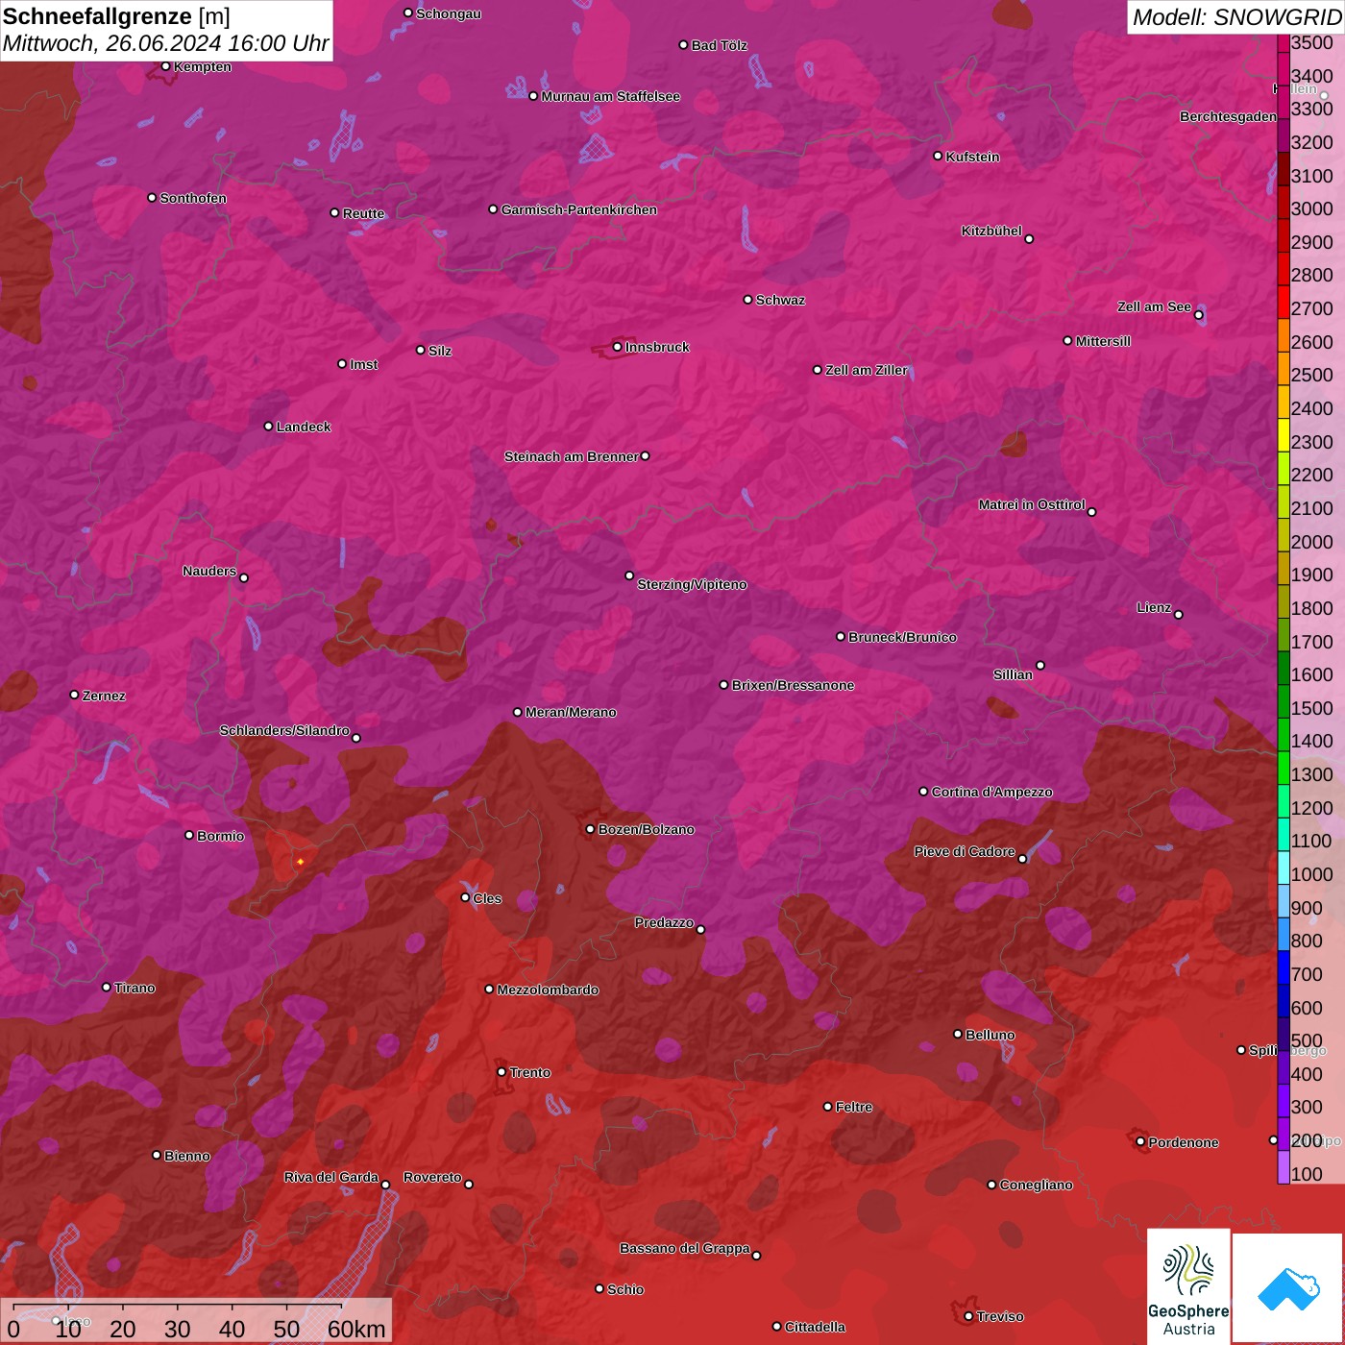Screen dimensions: 1345x1345
Task: Click the Riva del Garda label
Action: (331, 1177)
